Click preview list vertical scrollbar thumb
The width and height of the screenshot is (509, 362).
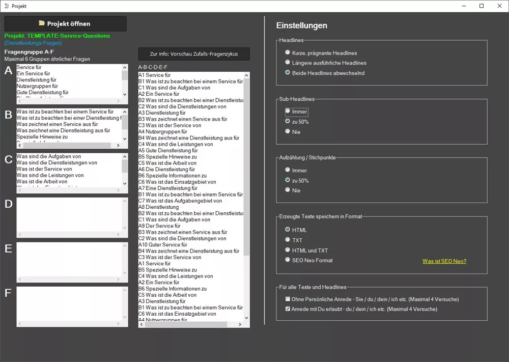(x=246, y=166)
